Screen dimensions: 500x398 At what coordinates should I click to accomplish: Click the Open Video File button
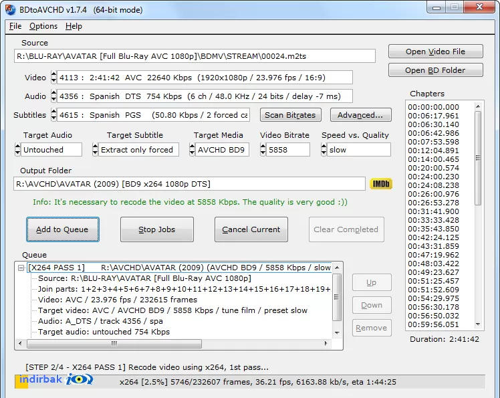coord(435,52)
